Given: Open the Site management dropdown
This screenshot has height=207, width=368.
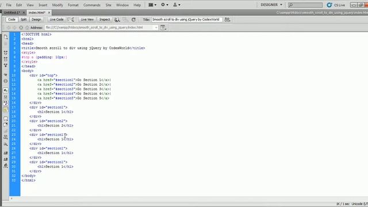Looking at the screenshot, I should click(x=177, y=5).
